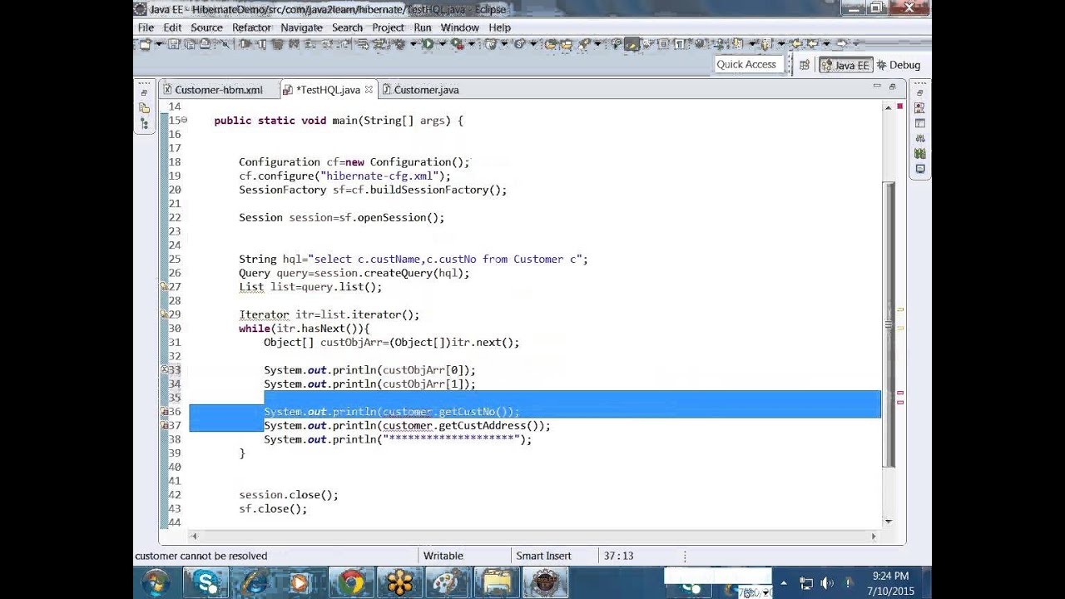Open Skype from the taskbar

tap(206, 582)
